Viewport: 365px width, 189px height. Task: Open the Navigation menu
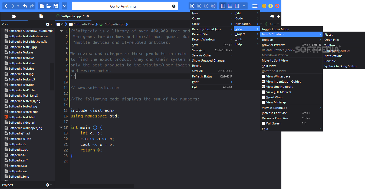(x=247, y=24)
